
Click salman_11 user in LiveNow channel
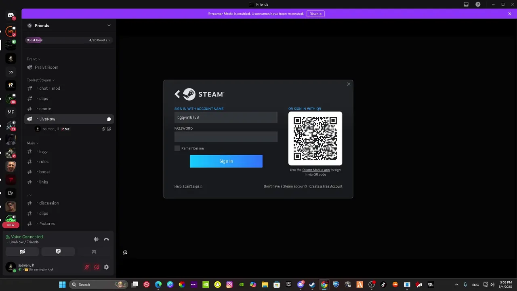tap(73, 129)
